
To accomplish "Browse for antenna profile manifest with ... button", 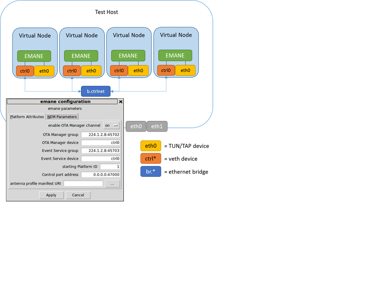I will click(112, 184).
